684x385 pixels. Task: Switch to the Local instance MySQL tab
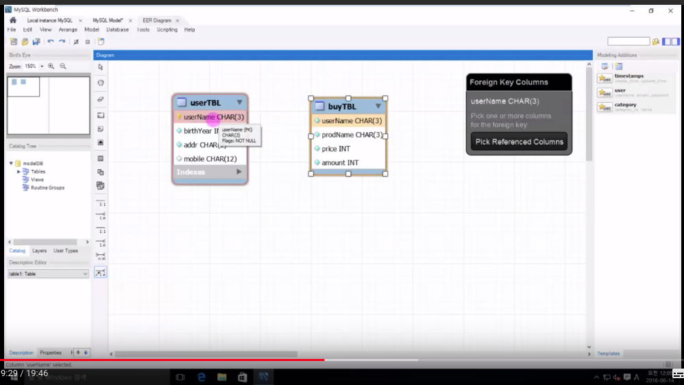[x=50, y=21]
